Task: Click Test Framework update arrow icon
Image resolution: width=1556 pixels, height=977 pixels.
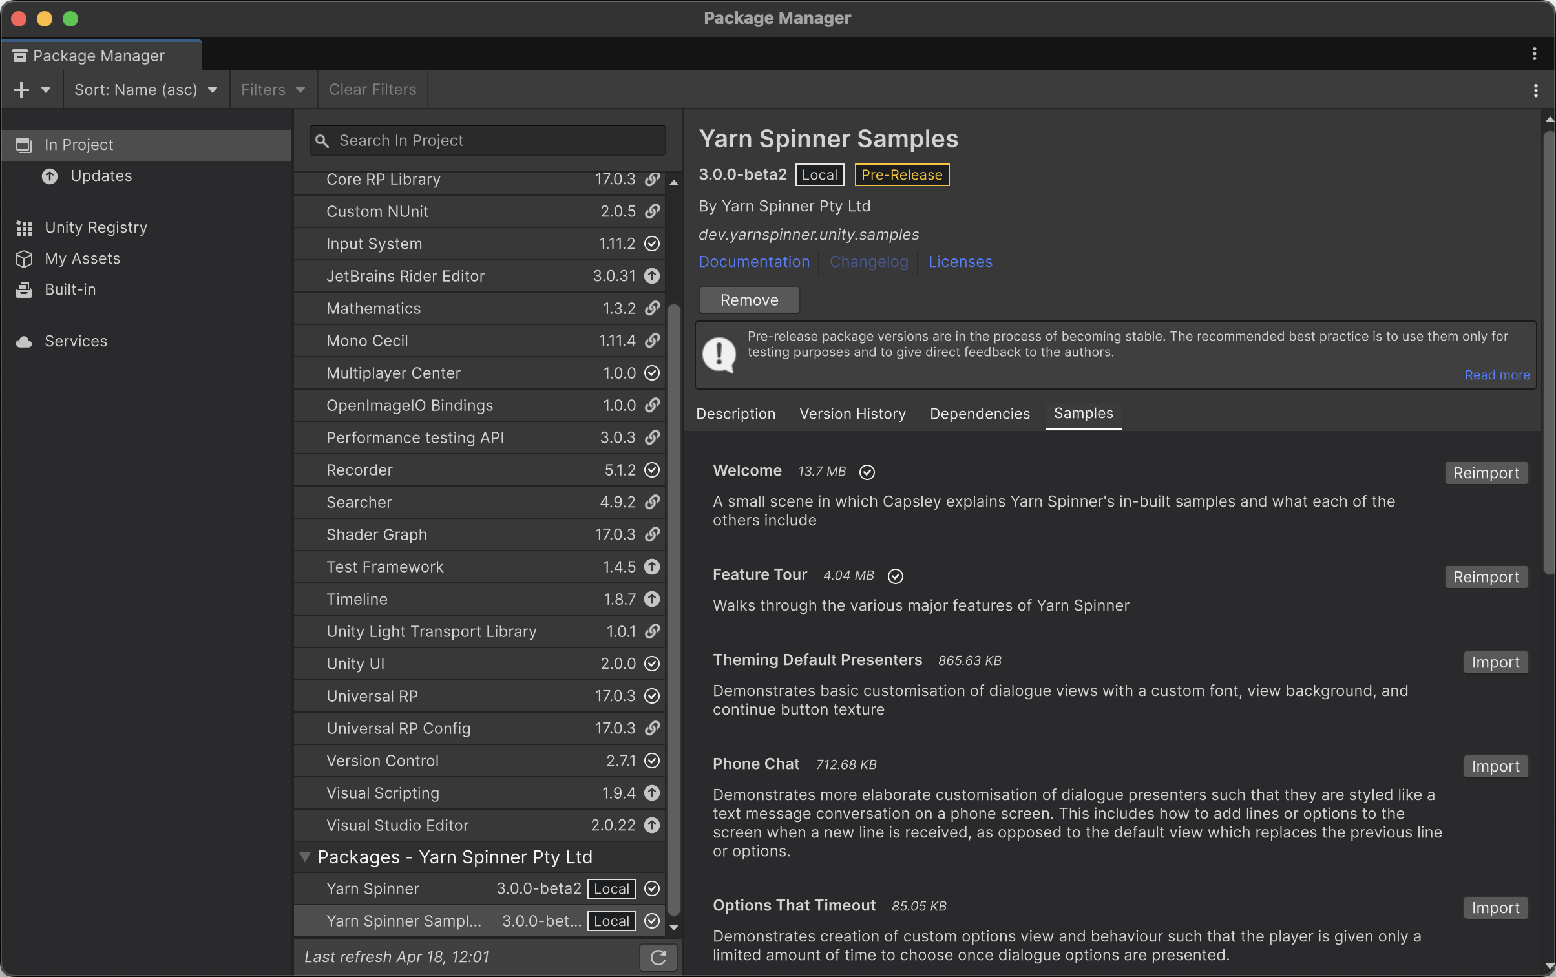Action: click(652, 567)
